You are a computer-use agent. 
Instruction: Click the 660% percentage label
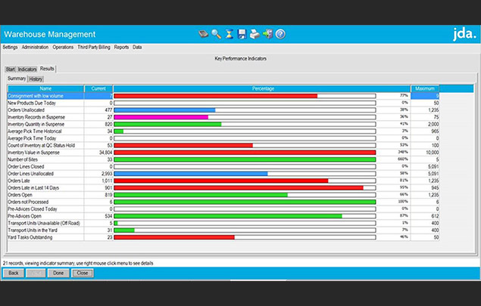coord(403,159)
